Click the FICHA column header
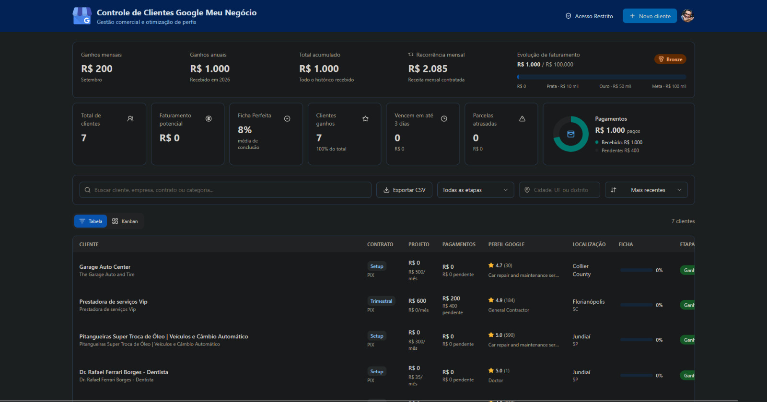 [626, 244]
